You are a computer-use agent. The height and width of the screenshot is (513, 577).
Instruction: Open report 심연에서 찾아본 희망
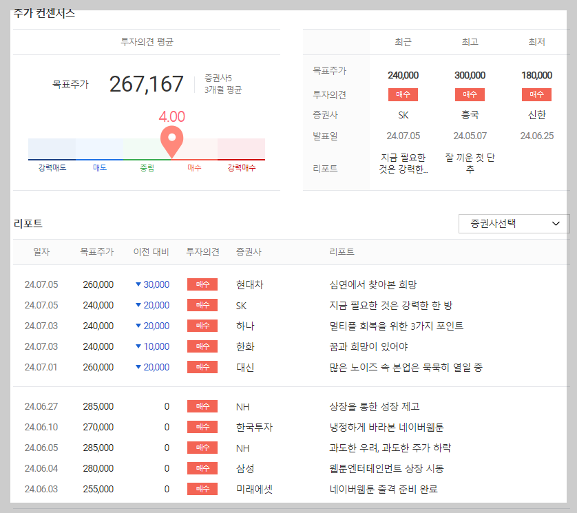pos(373,284)
